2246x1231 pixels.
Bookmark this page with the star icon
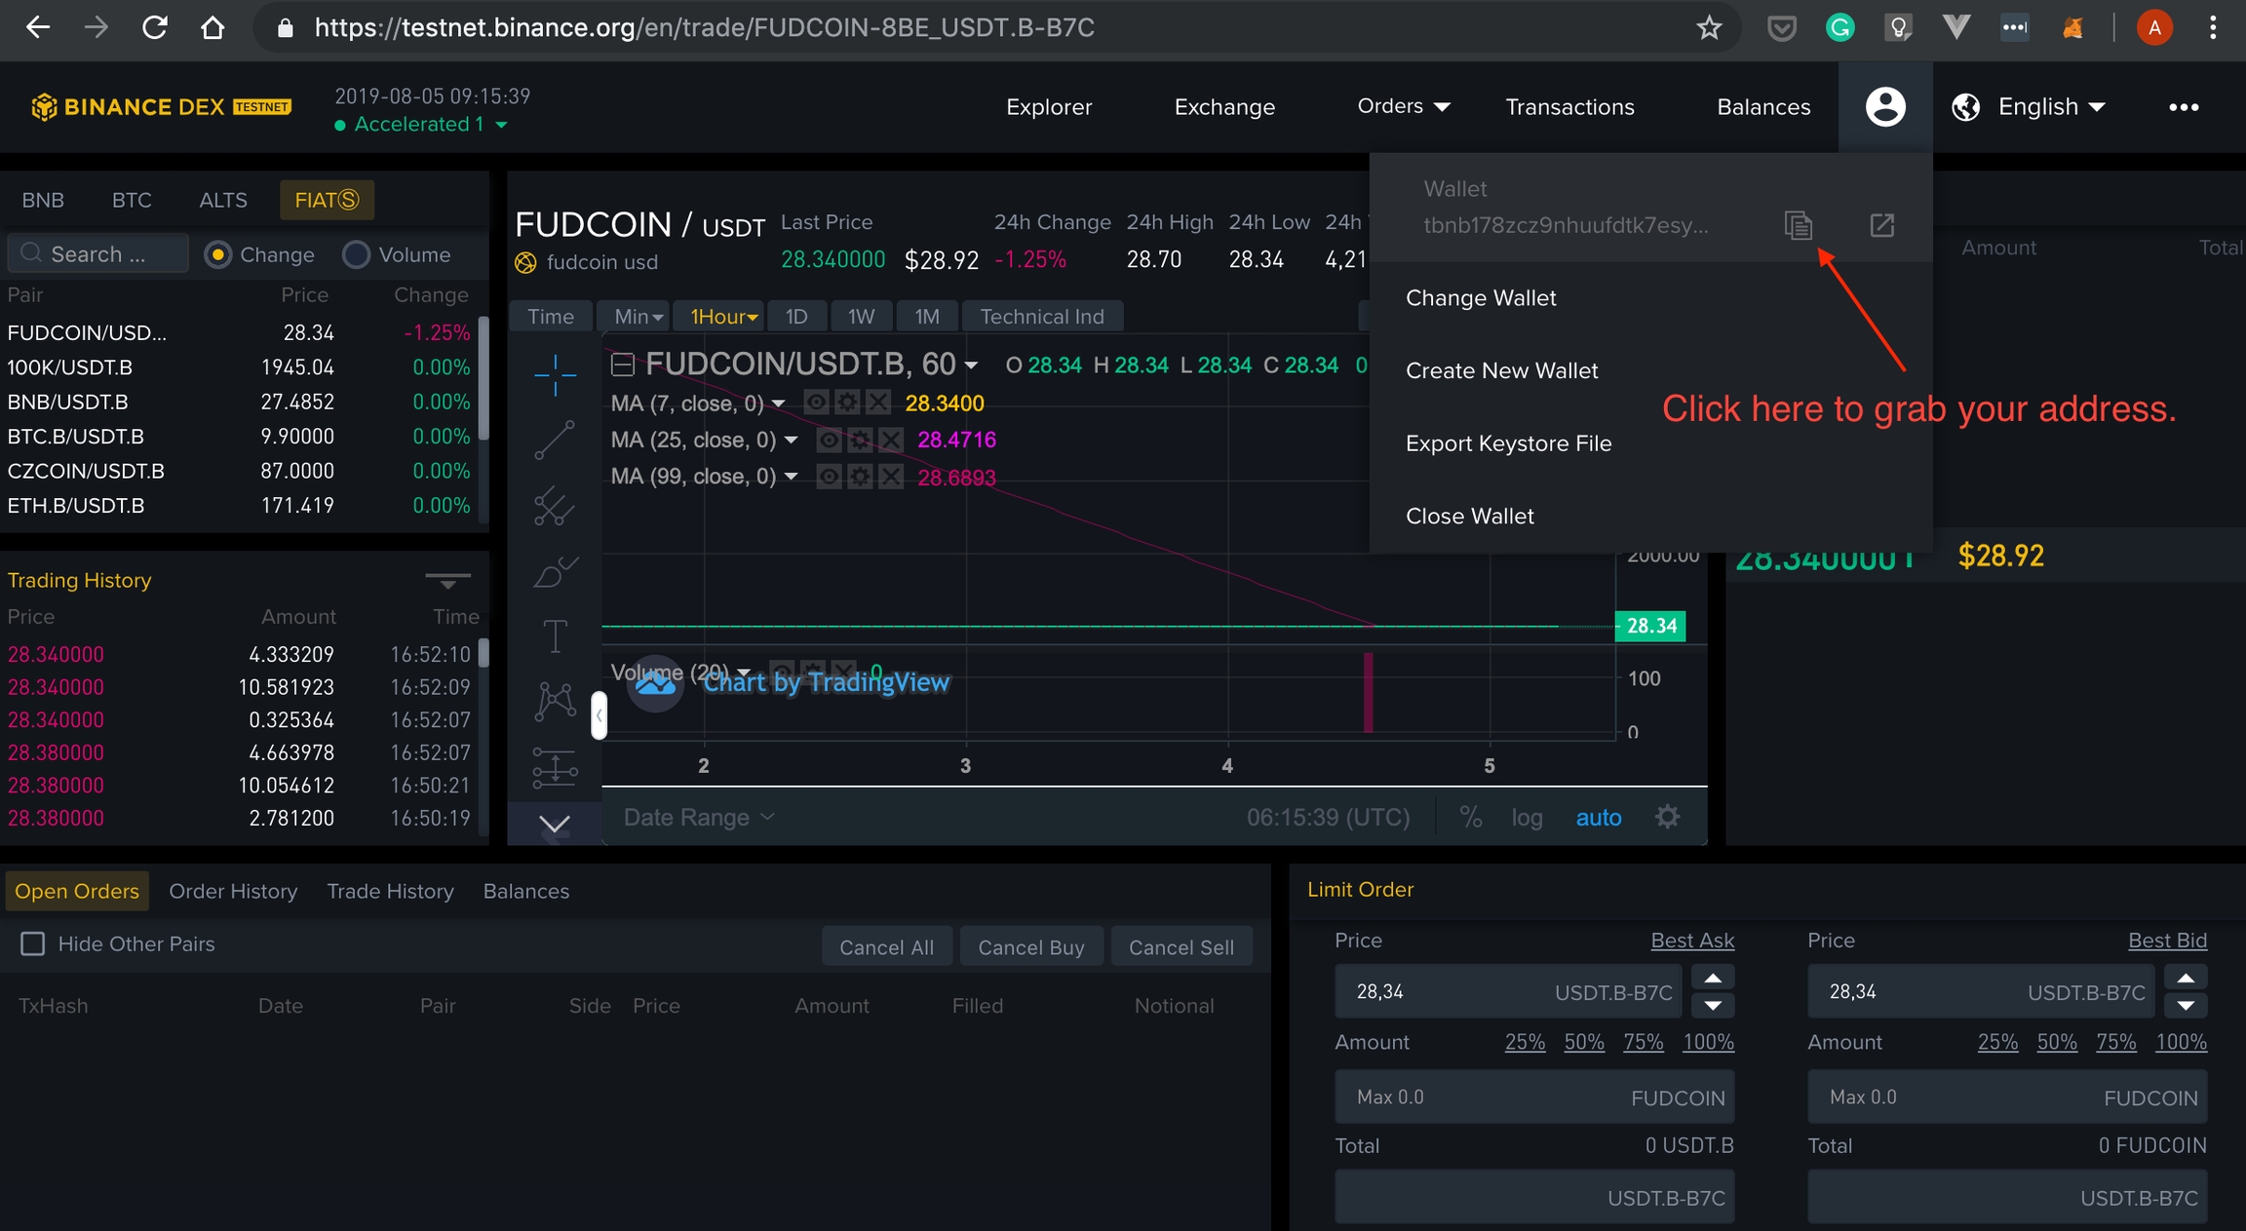[1709, 27]
